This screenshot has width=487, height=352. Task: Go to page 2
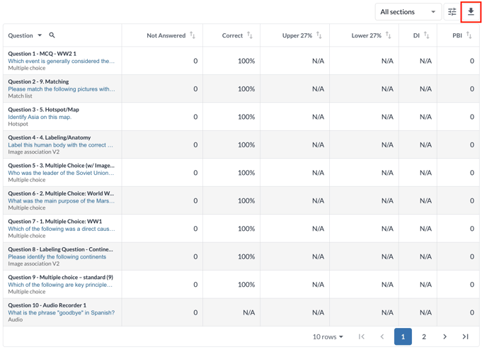(x=424, y=337)
